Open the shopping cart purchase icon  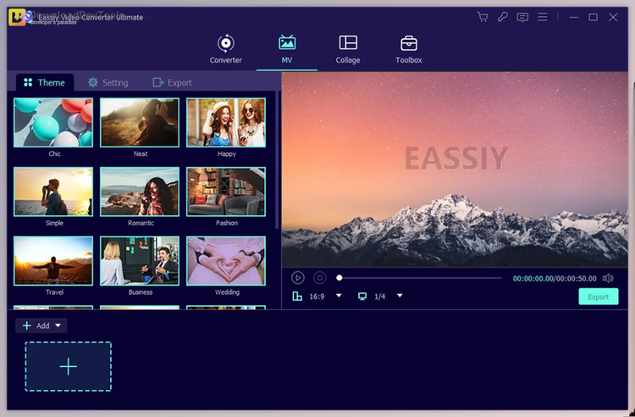483,17
